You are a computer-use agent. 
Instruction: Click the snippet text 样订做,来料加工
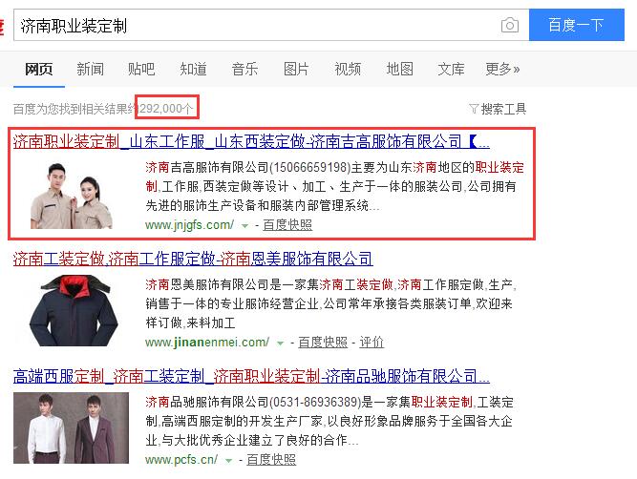[190, 323]
